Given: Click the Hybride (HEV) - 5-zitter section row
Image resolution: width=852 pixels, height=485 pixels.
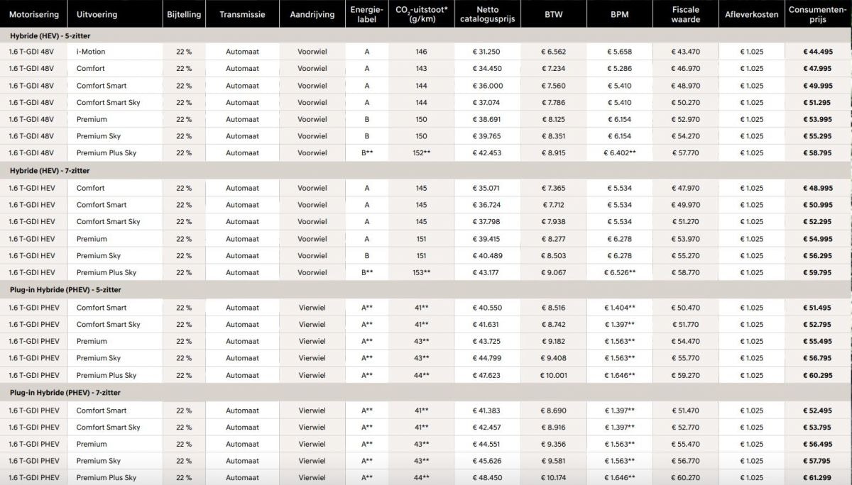Looking at the screenshot, I should [x=50, y=35].
